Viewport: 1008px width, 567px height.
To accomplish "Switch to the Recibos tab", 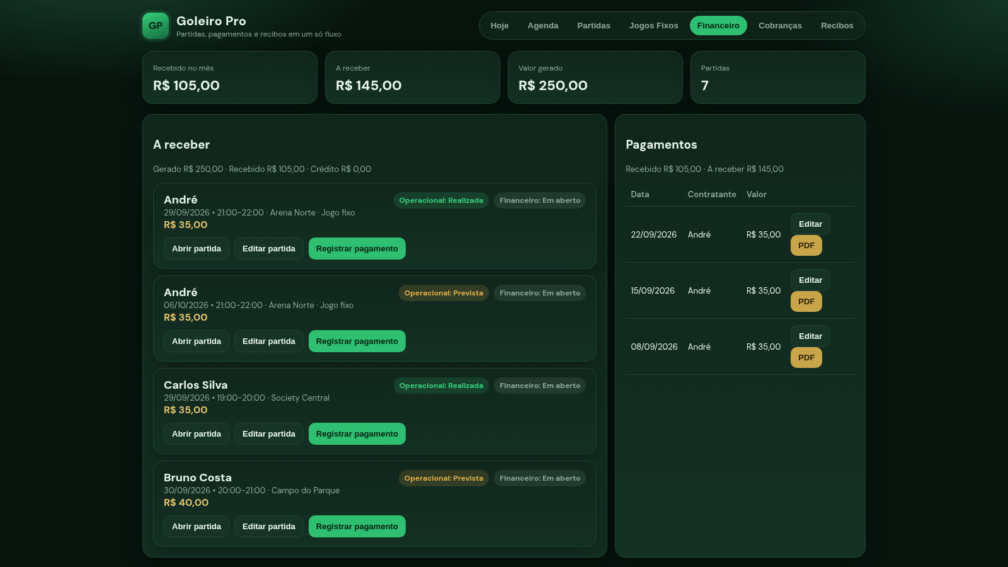I will click(837, 26).
